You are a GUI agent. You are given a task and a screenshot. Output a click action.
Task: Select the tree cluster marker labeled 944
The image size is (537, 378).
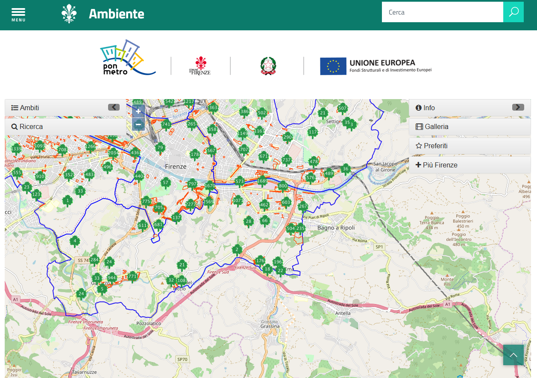(112, 278)
